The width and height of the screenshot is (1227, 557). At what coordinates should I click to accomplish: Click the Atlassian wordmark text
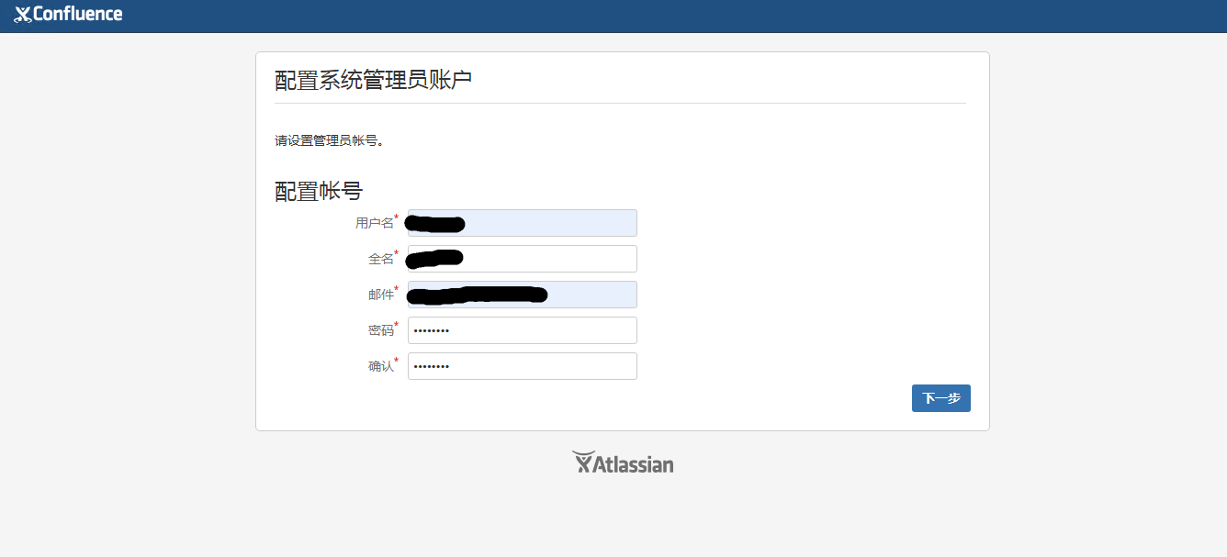pyautogui.click(x=636, y=463)
